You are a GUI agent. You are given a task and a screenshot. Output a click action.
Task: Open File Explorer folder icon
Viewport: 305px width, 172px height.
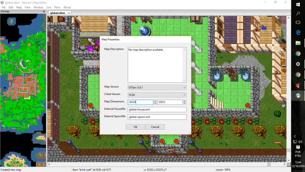click(298, 43)
